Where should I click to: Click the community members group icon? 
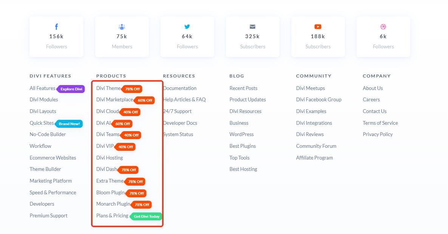coord(122,27)
